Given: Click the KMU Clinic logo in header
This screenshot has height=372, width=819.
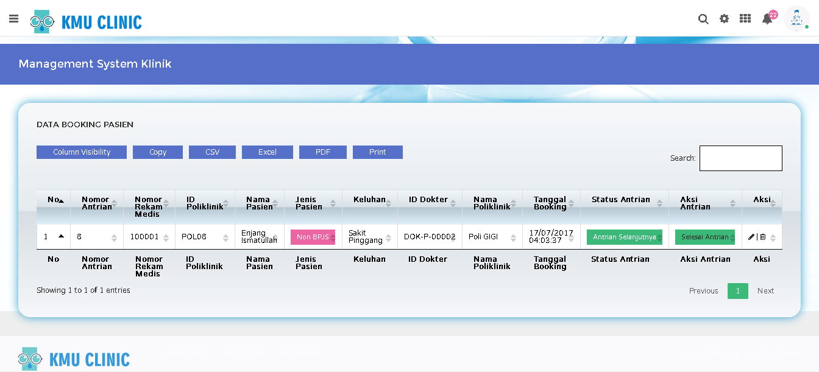Looking at the screenshot, I should (x=86, y=22).
